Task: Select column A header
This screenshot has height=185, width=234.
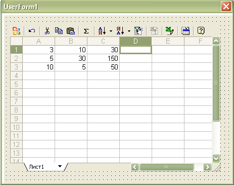Action: [x=38, y=41]
